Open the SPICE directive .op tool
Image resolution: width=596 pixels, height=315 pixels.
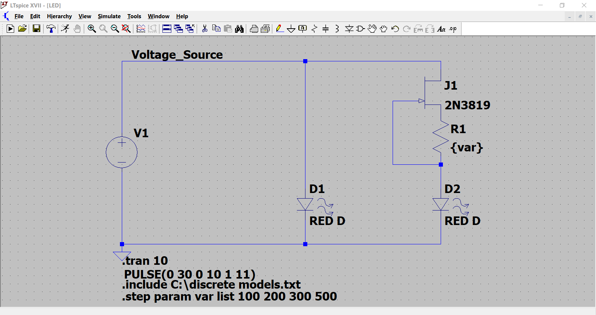[x=453, y=29]
